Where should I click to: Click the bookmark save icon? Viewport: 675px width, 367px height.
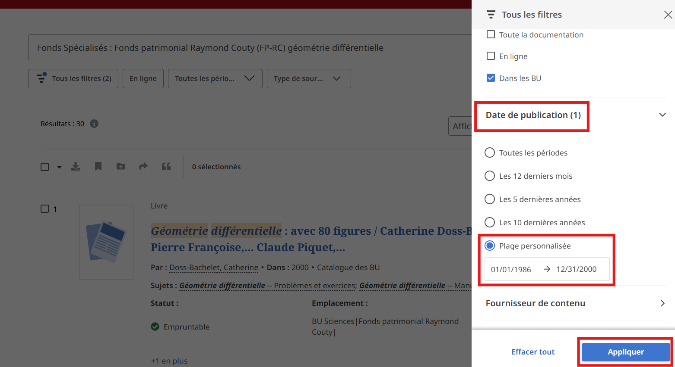[x=98, y=167]
